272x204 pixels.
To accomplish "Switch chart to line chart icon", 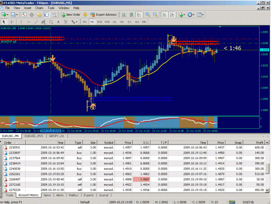I will pos(139,15).
